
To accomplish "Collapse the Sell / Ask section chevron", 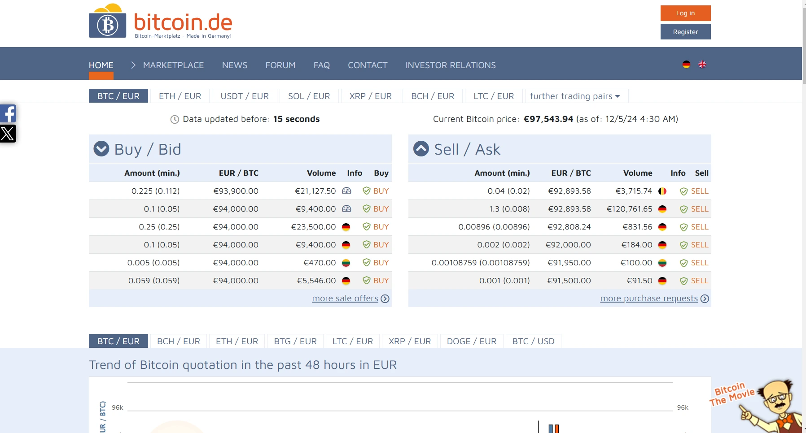I will point(421,149).
